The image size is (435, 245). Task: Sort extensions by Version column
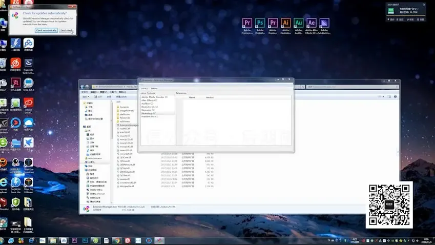(x=210, y=97)
